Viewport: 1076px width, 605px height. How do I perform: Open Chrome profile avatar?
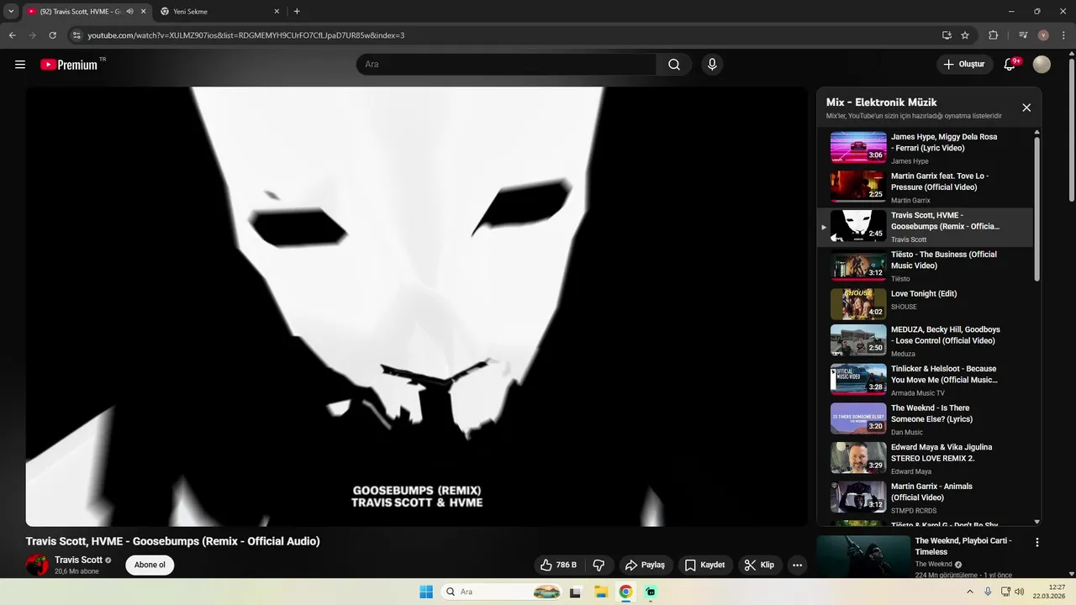pyautogui.click(x=1043, y=35)
